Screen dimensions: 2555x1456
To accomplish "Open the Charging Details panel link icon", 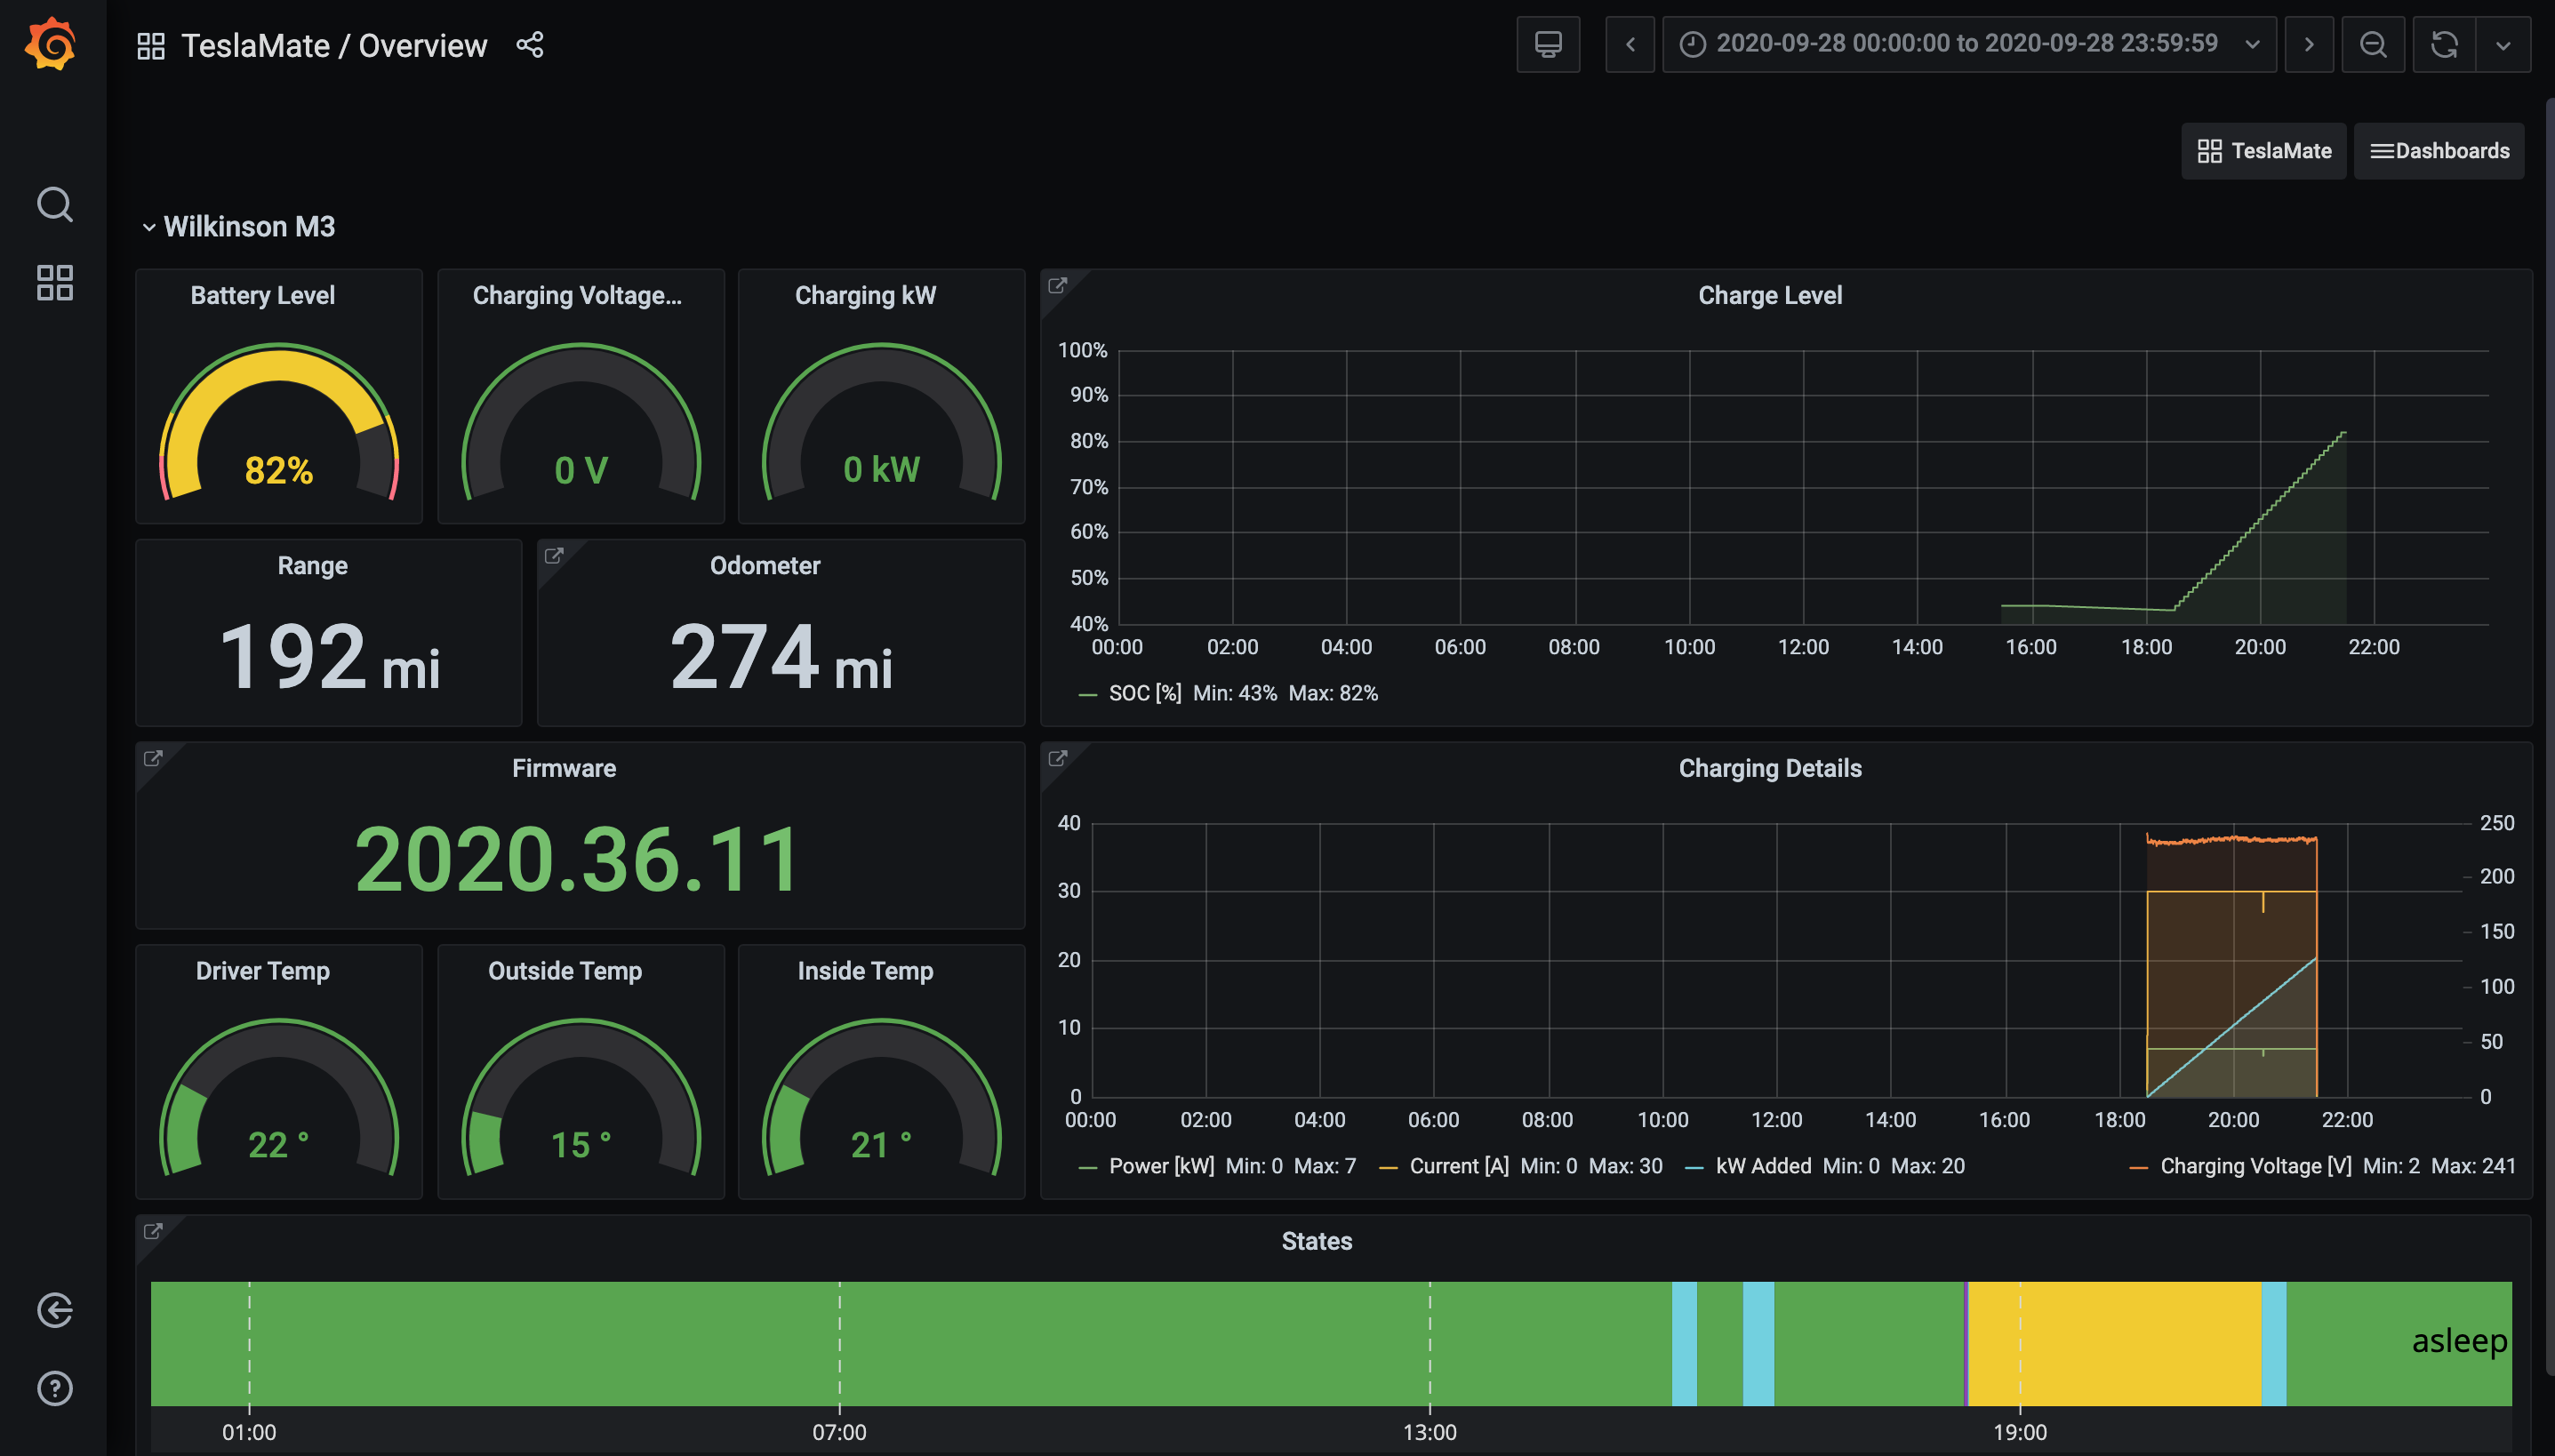I will [1057, 759].
